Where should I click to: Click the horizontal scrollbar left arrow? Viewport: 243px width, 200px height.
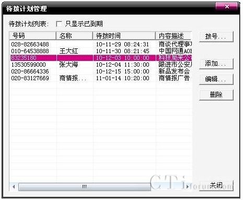(x=14, y=187)
